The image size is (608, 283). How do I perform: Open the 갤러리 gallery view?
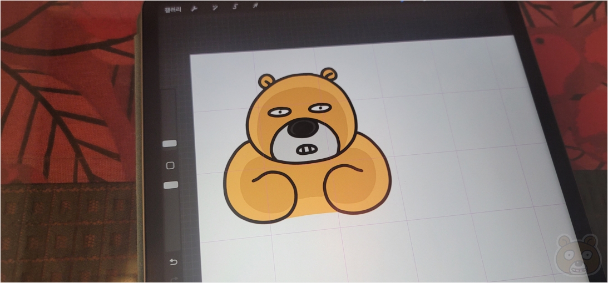(x=173, y=9)
